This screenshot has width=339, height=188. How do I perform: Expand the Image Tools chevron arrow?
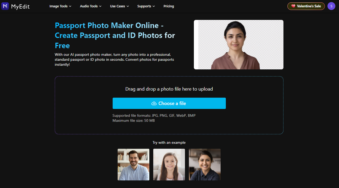[70, 6]
